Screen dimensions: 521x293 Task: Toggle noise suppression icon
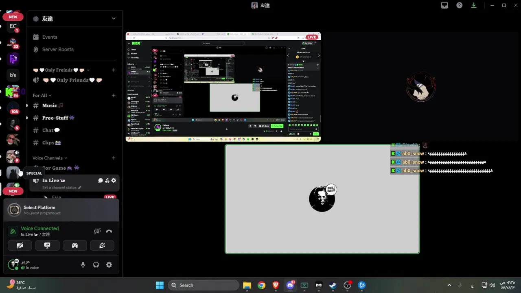[97, 231]
